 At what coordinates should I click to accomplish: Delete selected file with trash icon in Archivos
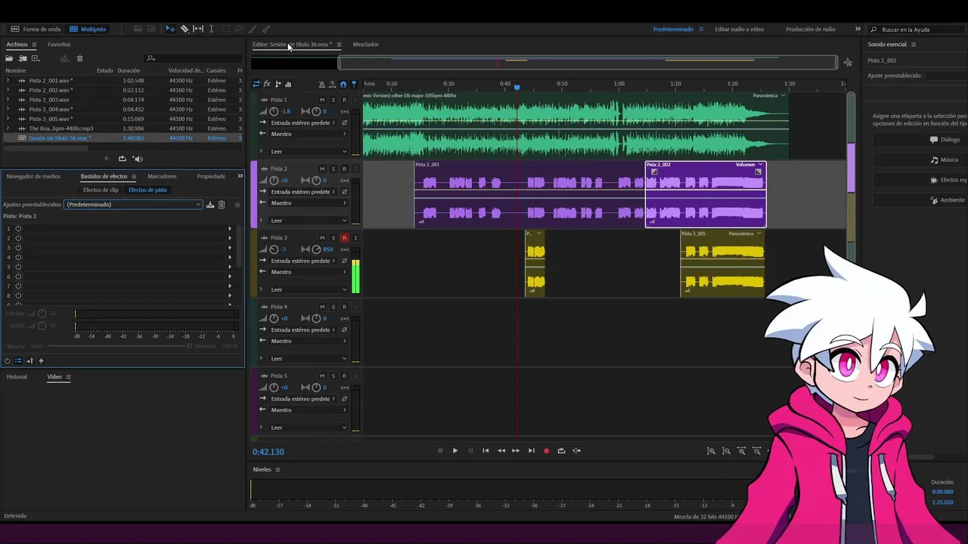80,58
